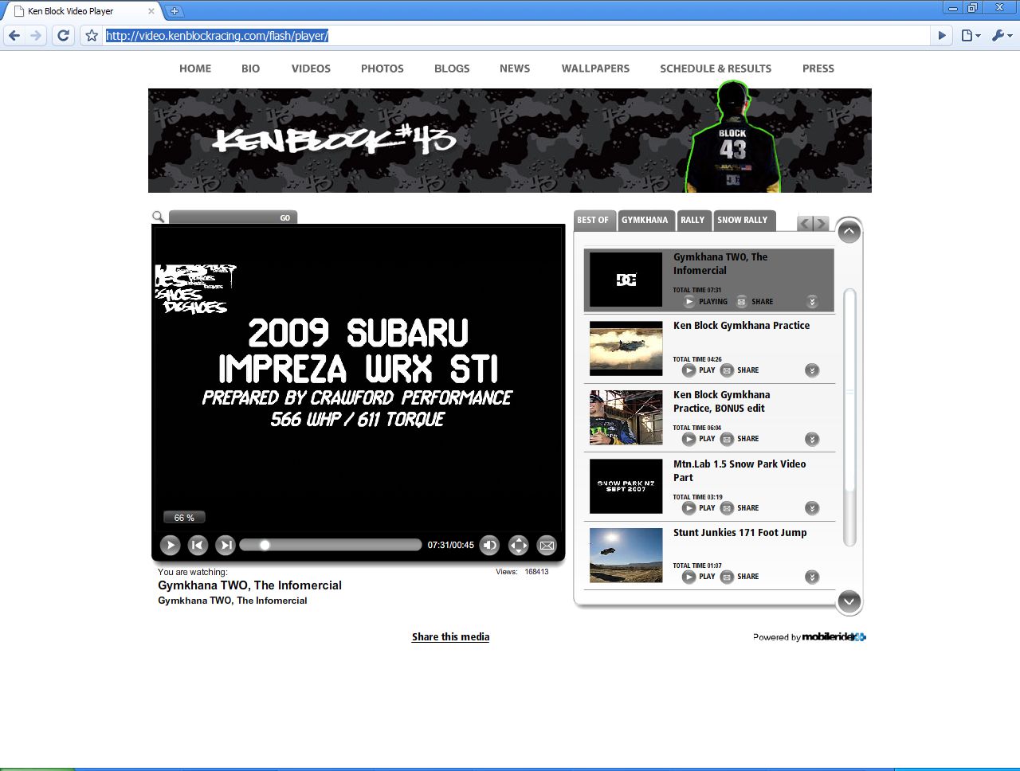Skip to the next video track

pos(226,545)
